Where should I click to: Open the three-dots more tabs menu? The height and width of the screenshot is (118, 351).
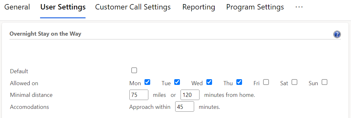(x=299, y=7)
